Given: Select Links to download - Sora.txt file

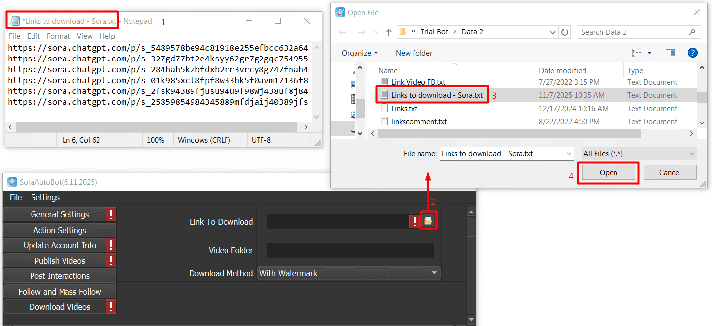Looking at the screenshot, I should (x=437, y=95).
